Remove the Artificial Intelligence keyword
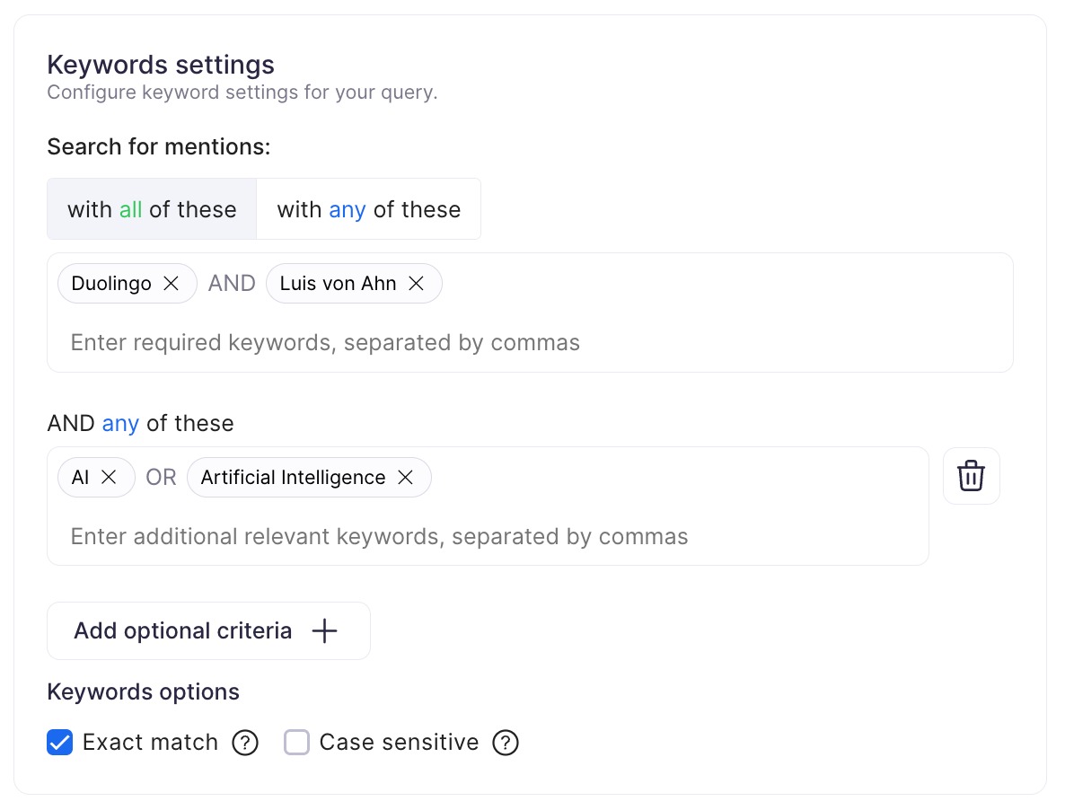The height and width of the screenshot is (810, 1065). (x=405, y=477)
